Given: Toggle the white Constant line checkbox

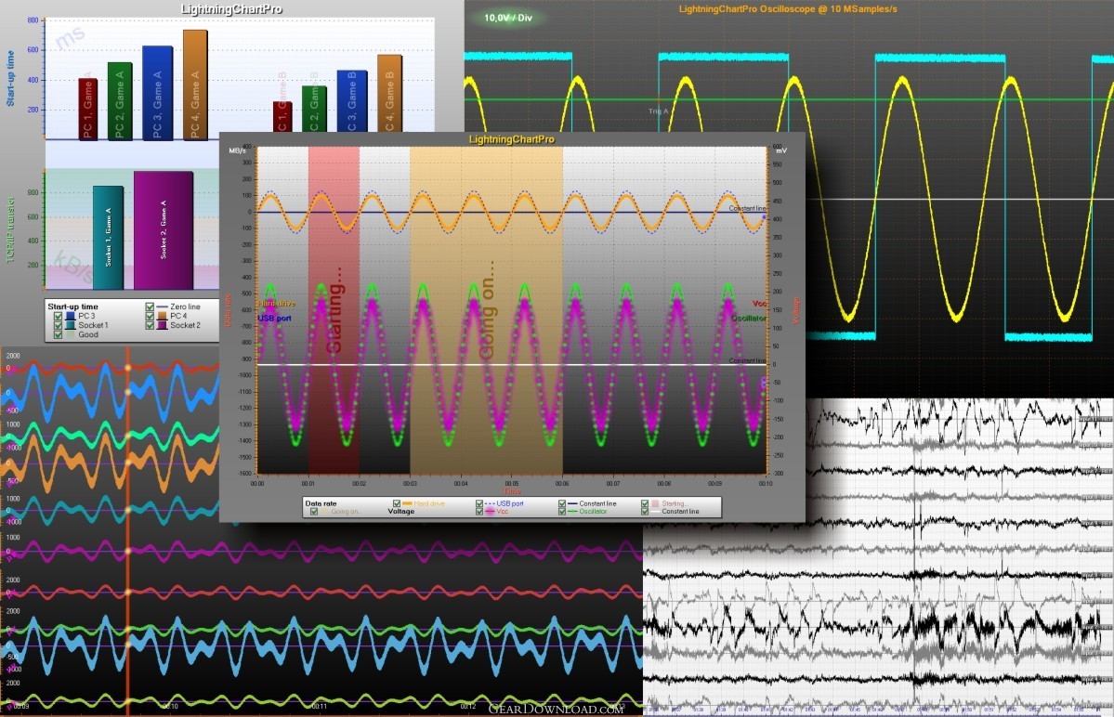Looking at the screenshot, I should pos(645,511).
